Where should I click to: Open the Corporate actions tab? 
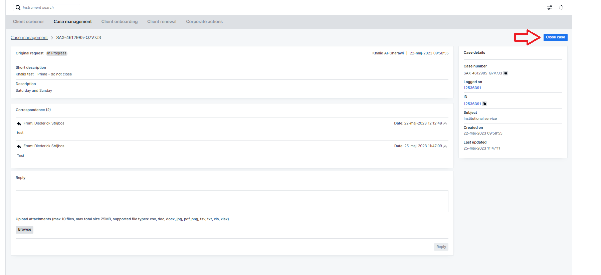pos(204,22)
